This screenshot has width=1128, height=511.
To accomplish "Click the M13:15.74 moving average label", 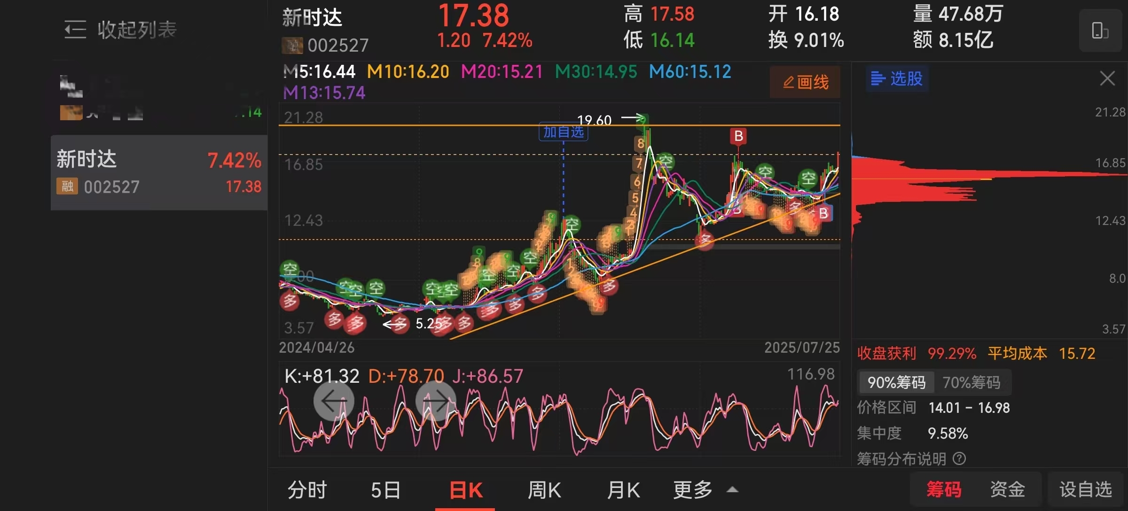I will 324,93.
